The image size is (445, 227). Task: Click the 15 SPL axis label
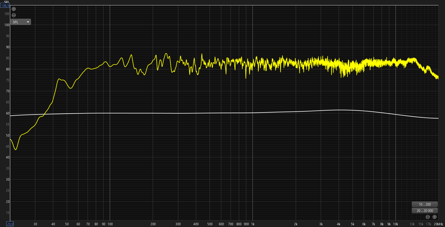click(x=8, y=213)
